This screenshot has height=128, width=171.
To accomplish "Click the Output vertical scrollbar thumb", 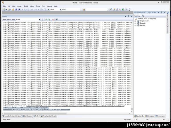I will (132, 109).
